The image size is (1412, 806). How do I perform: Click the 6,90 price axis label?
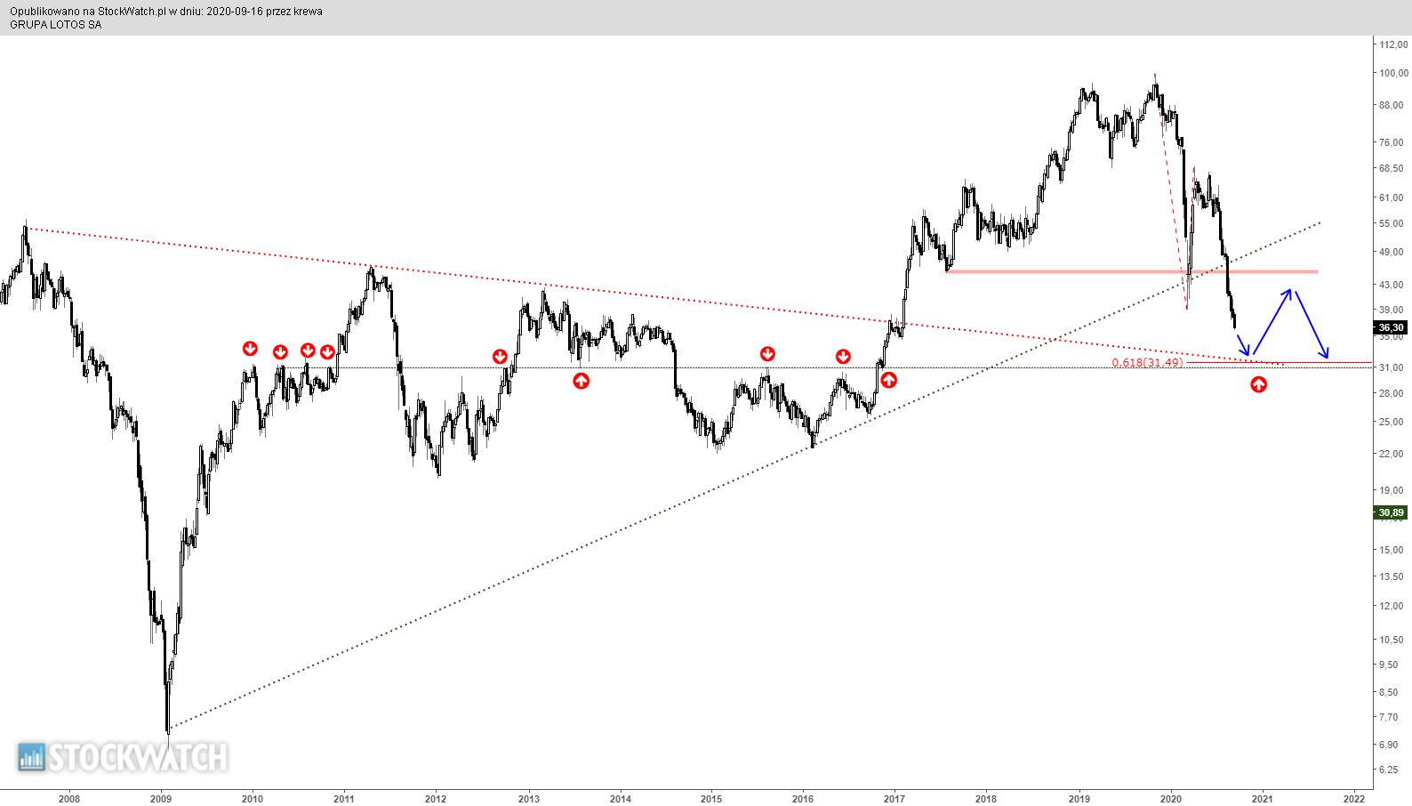(1391, 745)
